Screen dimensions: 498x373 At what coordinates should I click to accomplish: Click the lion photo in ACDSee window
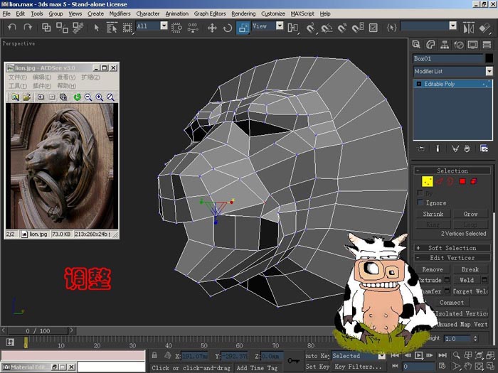(62, 166)
